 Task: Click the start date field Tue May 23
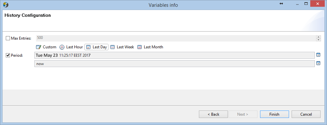tap(174, 55)
